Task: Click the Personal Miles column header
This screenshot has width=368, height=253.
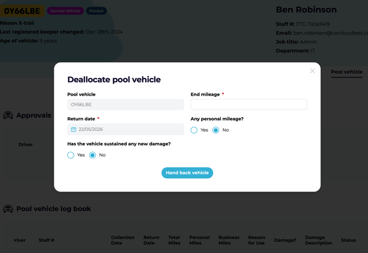Action: tap(199, 240)
